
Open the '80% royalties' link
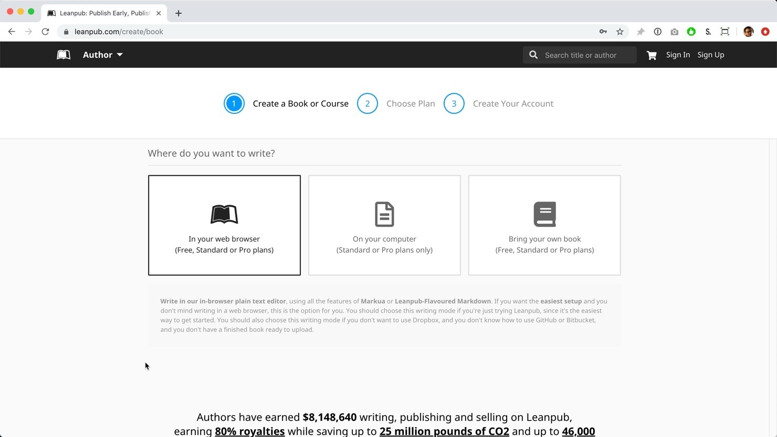pos(249,431)
